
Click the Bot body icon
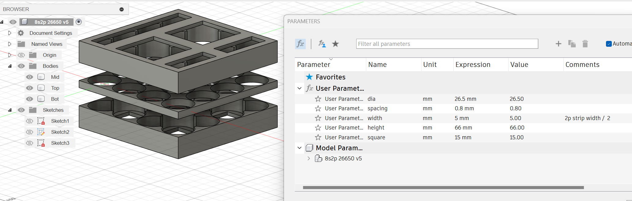[x=41, y=99]
